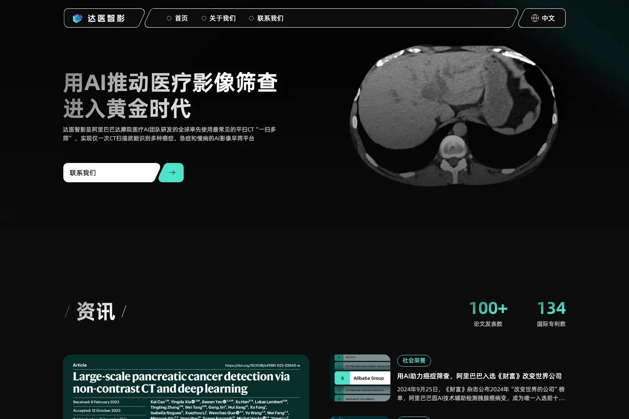
Task: Open the 联系我们 navigation menu item
Action: tap(266, 18)
